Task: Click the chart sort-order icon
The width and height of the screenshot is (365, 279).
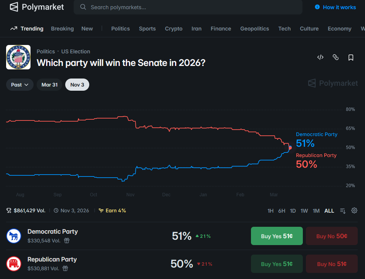Action: [x=342, y=211]
